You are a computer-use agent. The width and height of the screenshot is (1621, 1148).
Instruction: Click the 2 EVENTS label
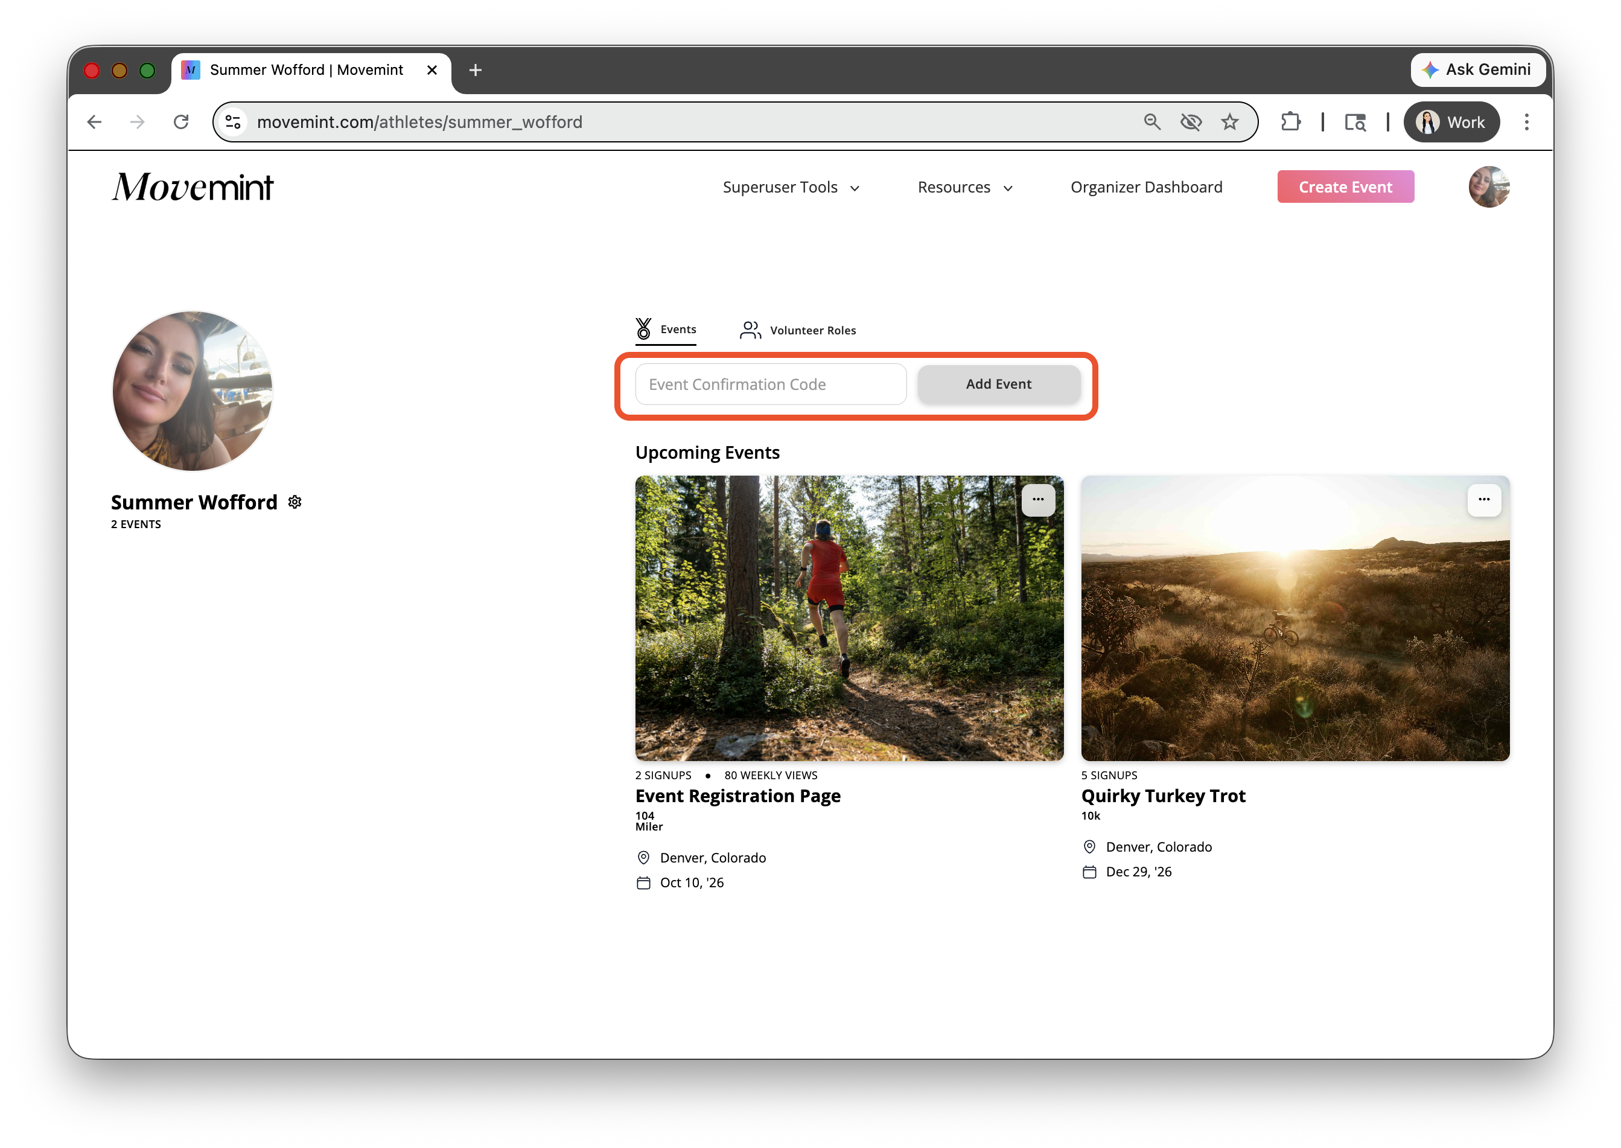[x=136, y=525]
